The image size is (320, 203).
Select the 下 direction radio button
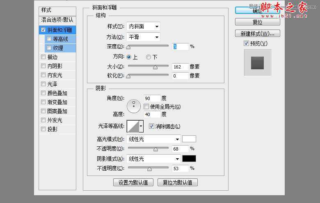coord(149,57)
